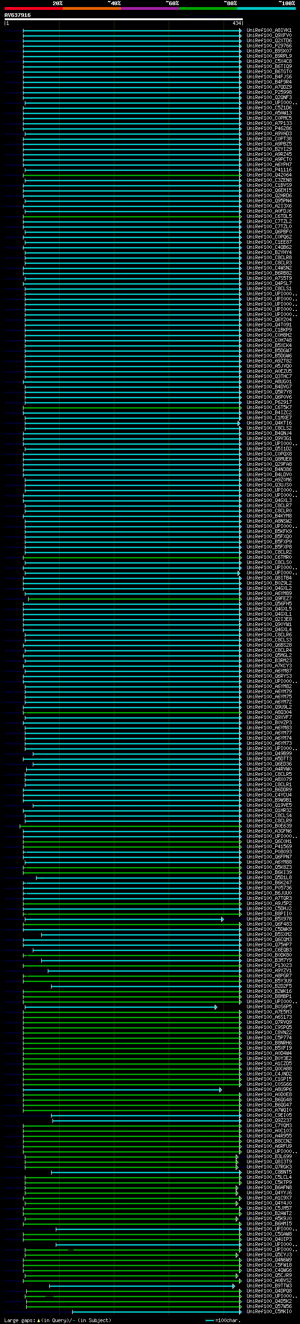Click hit label UniRef100_Q4PSL7
Screen dimensions: 300x1324
[269, 283]
